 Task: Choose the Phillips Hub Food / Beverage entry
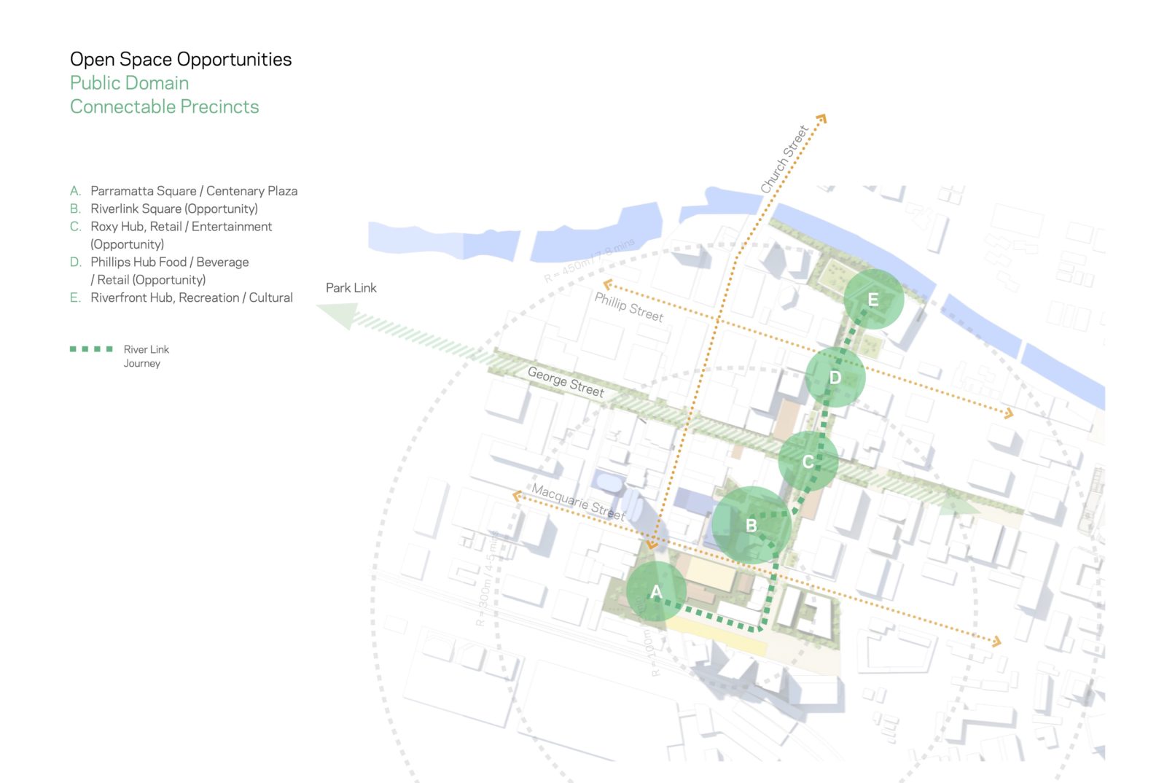169,262
